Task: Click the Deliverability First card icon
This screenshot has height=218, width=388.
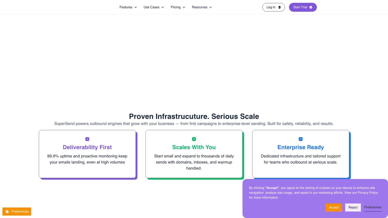Action: coord(87,139)
